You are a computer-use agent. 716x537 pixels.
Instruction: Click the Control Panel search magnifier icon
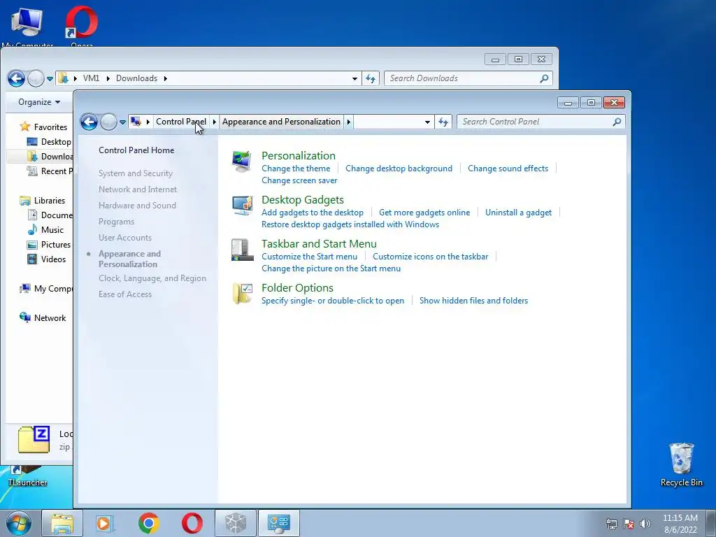617,122
